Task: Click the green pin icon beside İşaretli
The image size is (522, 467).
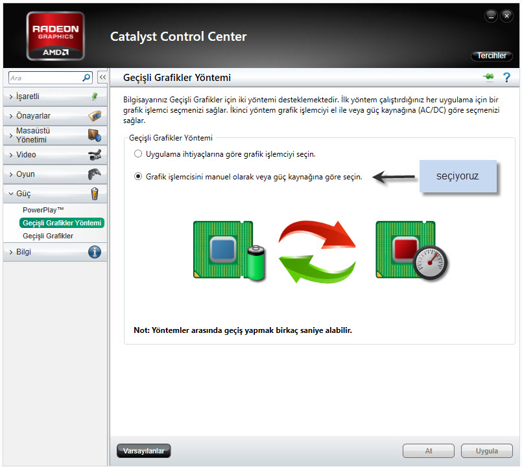Action: pyautogui.click(x=95, y=97)
